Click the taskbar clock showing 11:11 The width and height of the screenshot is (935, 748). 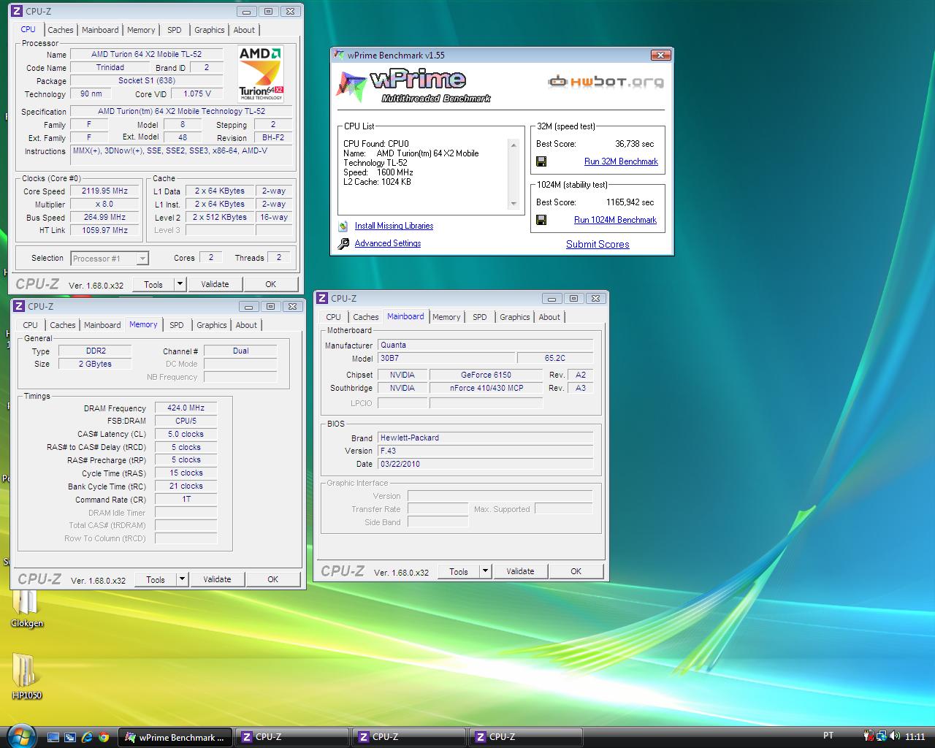pyautogui.click(x=915, y=736)
